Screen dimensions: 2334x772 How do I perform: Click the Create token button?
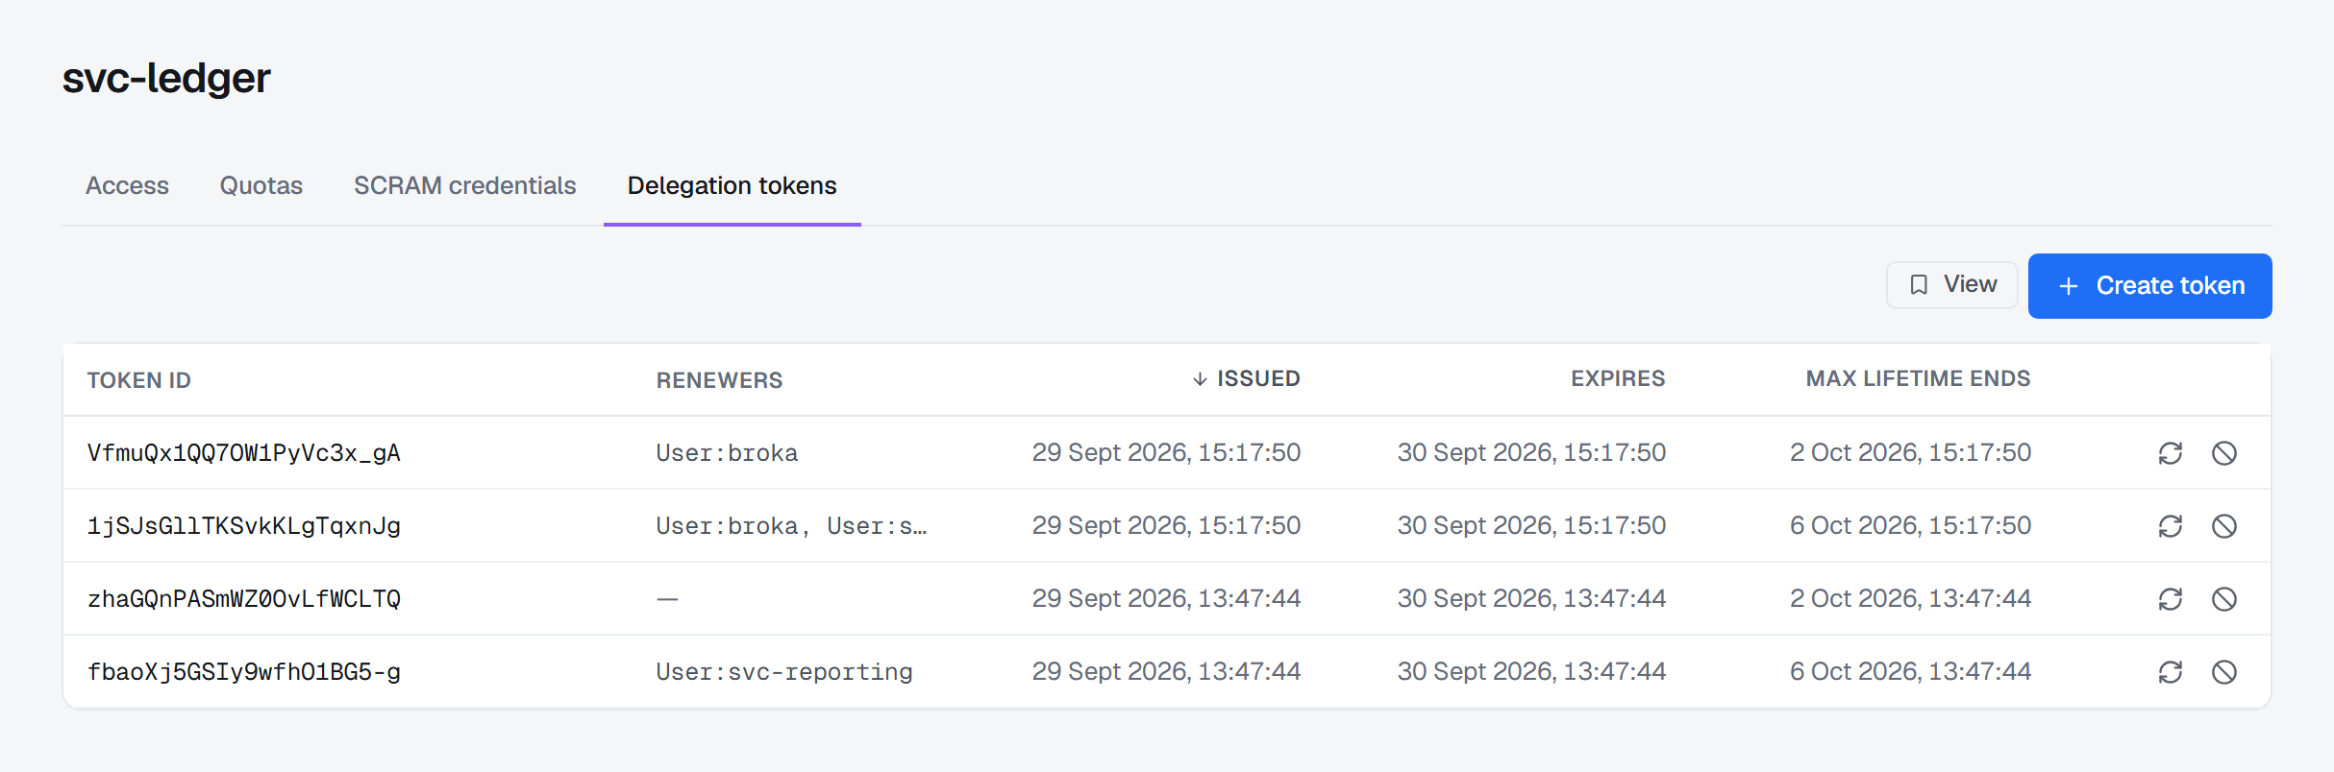(x=2150, y=286)
